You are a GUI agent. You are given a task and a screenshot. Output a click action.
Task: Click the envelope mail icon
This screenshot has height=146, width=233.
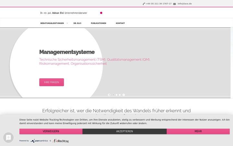(x=174, y=4)
